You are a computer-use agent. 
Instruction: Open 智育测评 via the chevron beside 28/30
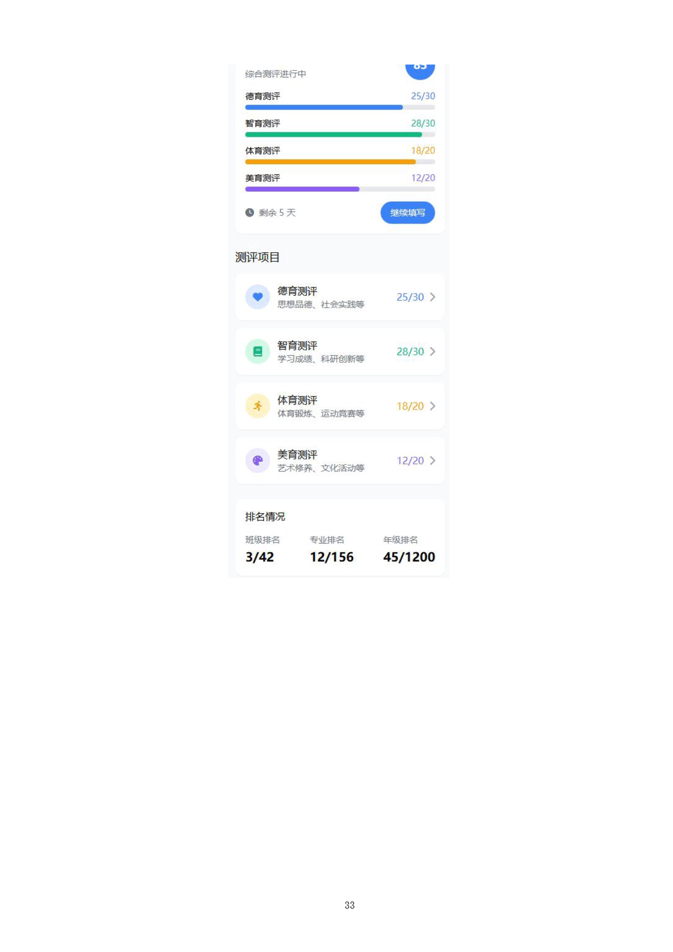tap(433, 352)
